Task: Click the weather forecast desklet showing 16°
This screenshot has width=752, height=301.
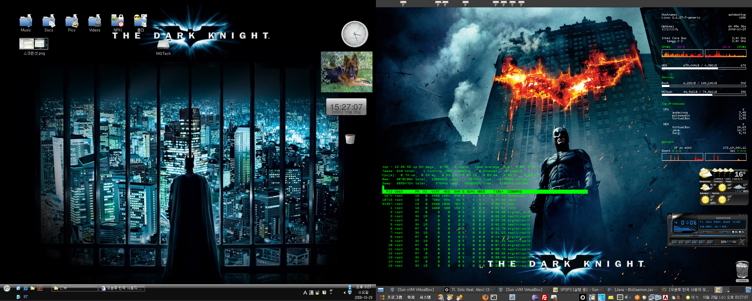Action: [724, 186]
